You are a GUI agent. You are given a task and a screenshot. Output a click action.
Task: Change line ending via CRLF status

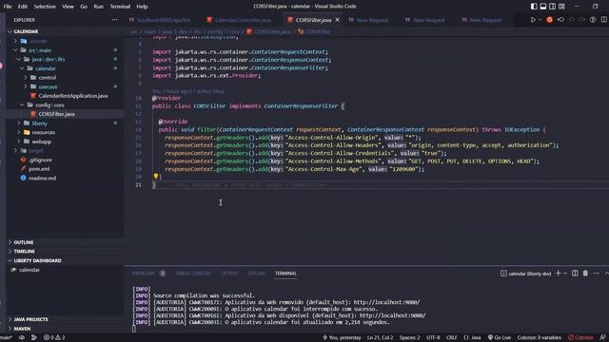451,338
